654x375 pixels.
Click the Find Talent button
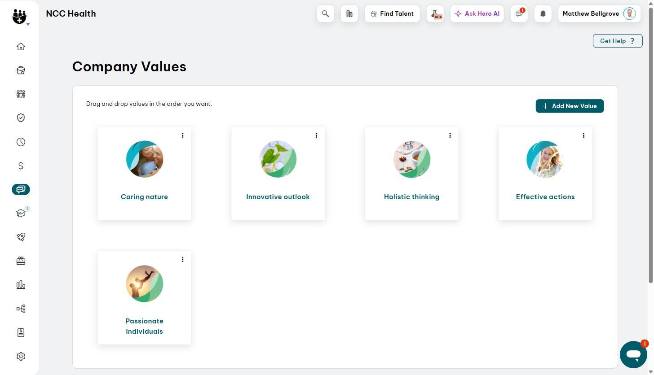pos(392,14)
